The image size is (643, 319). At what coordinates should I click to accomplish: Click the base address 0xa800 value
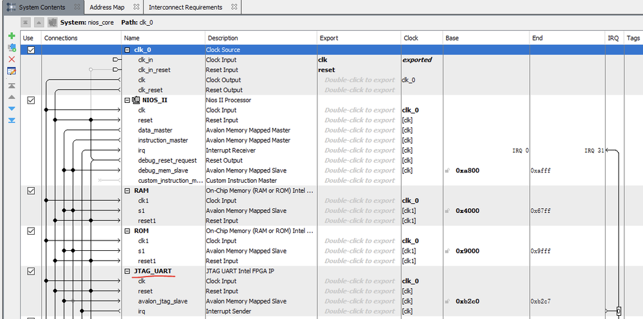(x=467, y=170)
